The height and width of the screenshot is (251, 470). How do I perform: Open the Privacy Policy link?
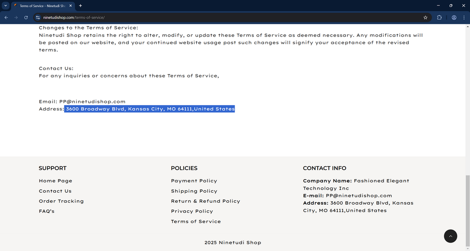(x=192, y=211)
